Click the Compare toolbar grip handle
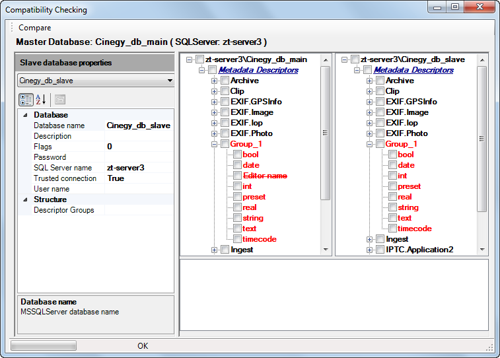Viewport: 500px width, 358px height. coord(12,28)
